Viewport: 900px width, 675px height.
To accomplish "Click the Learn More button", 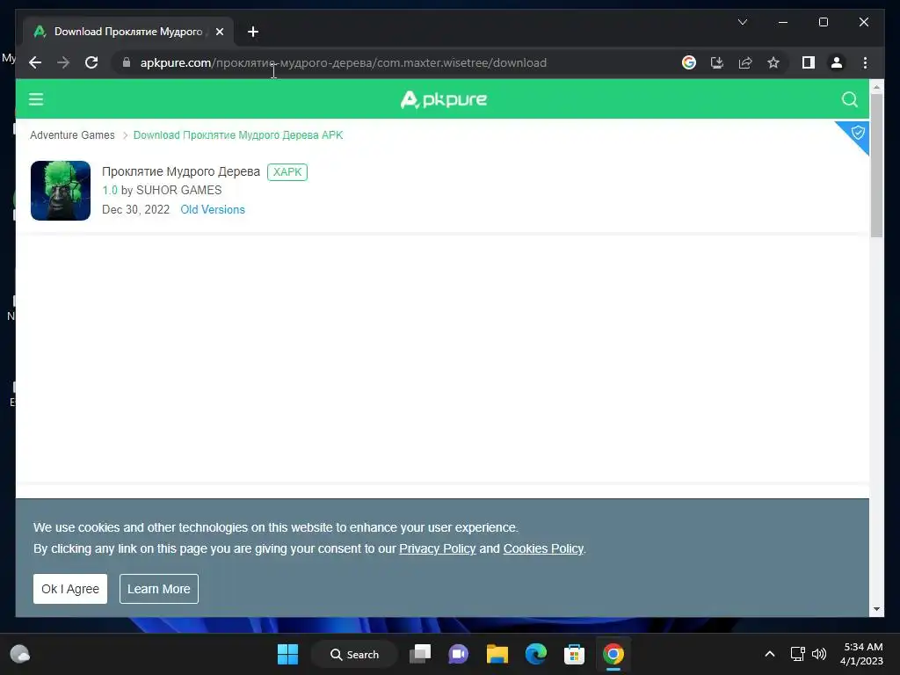I will (x=159, y=589).
